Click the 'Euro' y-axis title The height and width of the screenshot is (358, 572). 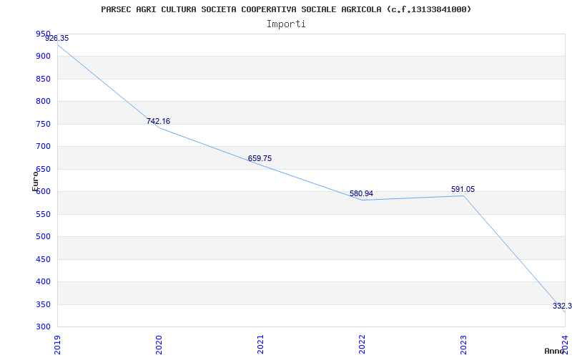pyautogui.click(x=34, y=181)
